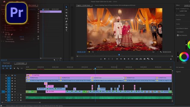Screen dimensions: 190x107
Task: Collapse the Opacity effect twirl arrow
Action: (2, 32)
